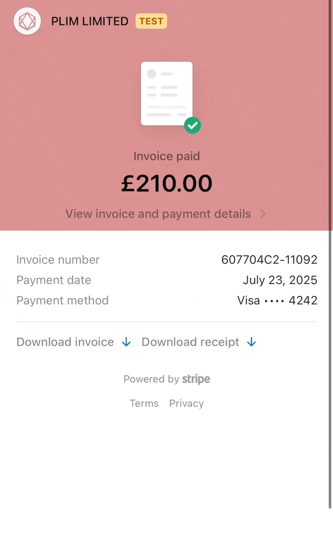The width and height of the screenshot is (333, 555).
Task: Click the vertical scrollbar on the right edge
Action: point(330,254)
